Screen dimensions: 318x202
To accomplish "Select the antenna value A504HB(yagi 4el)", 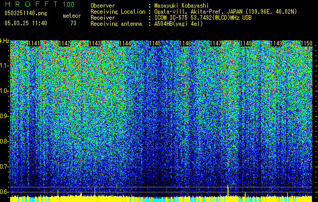I will point(178,24).
